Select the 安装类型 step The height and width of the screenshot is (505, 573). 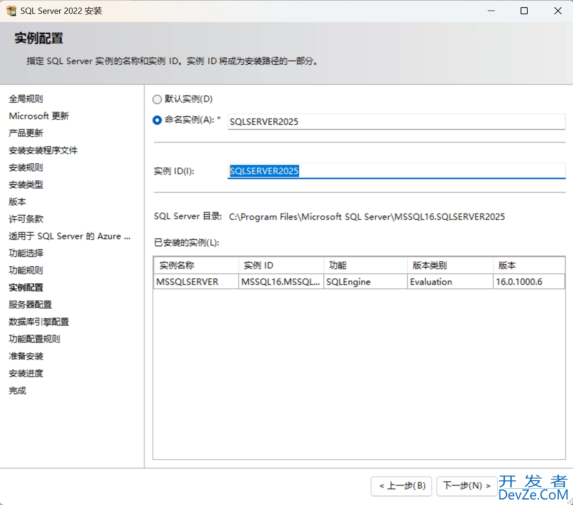26,184
